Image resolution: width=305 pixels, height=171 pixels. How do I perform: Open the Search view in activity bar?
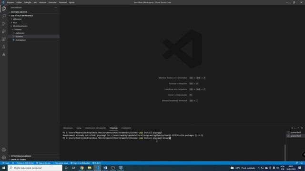coord(4,16)
